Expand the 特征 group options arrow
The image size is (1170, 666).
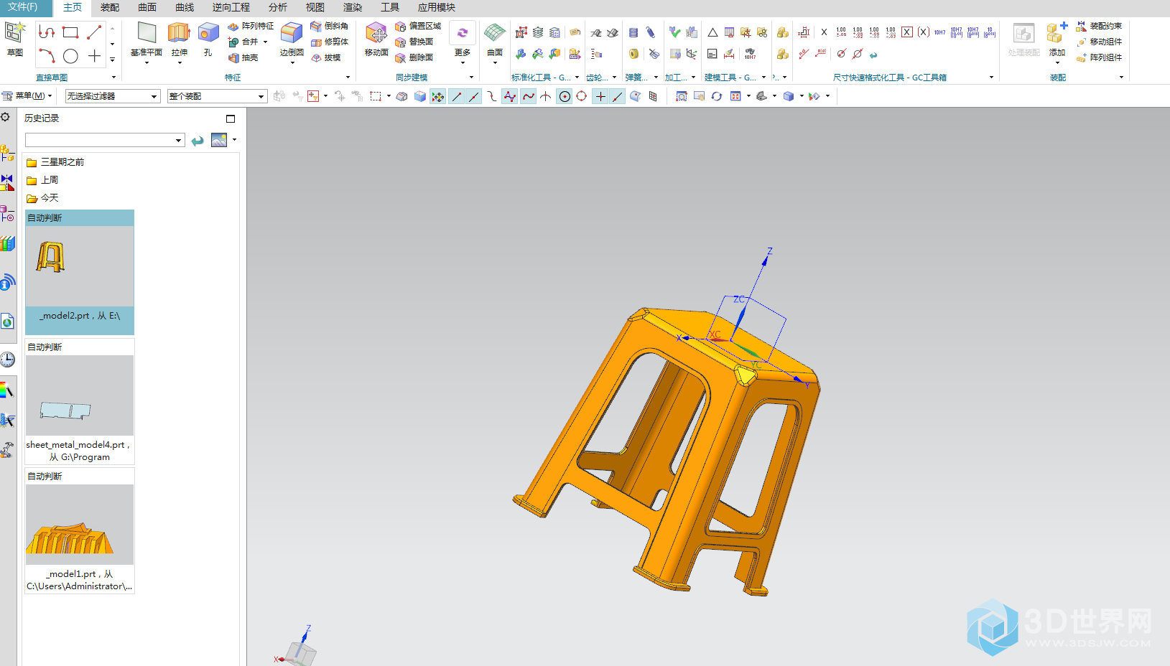(348, 78)
